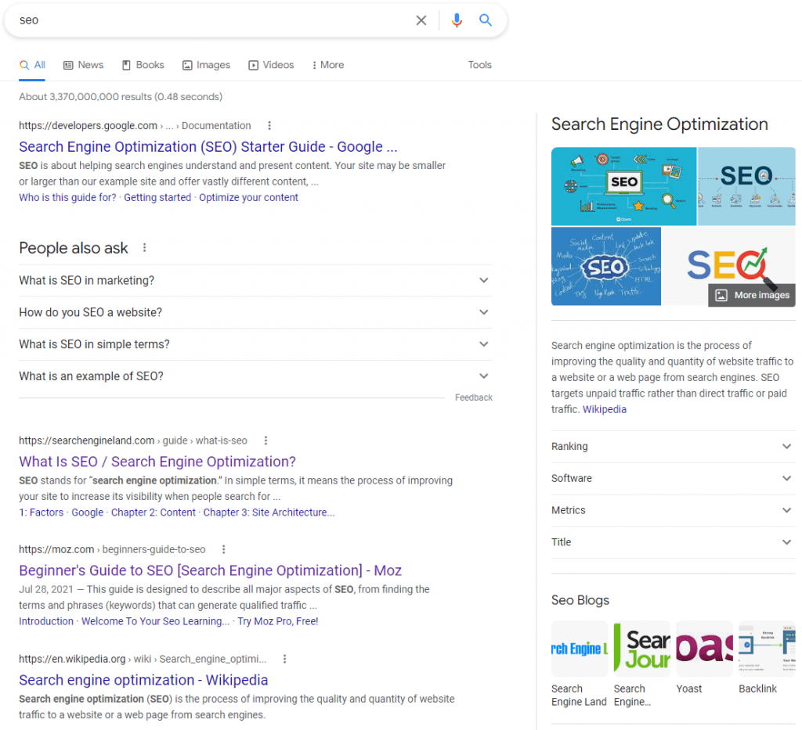Screen dimensions: 802x730
Task: Click the Feedback link under People also ask
Action: (473, 397)
